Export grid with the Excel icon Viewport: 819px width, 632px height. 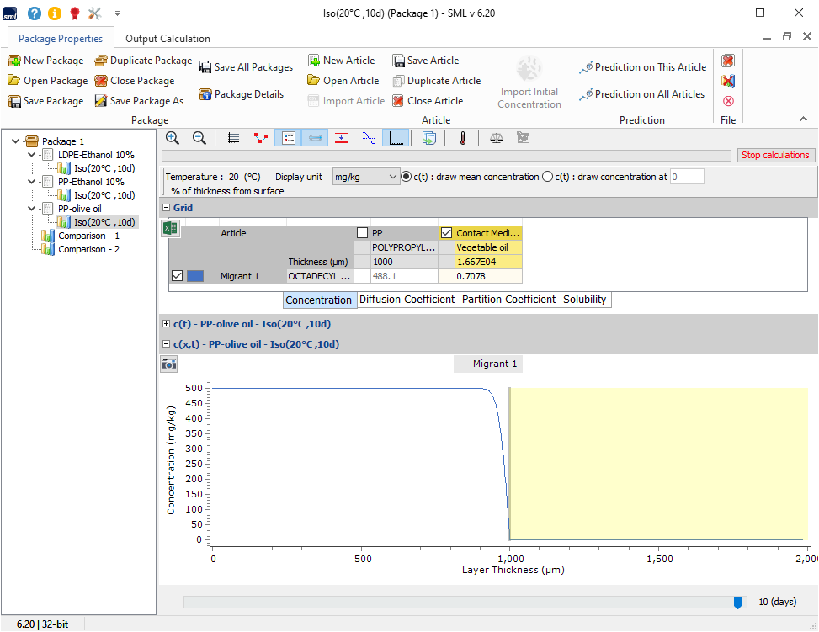coord(170,228)
